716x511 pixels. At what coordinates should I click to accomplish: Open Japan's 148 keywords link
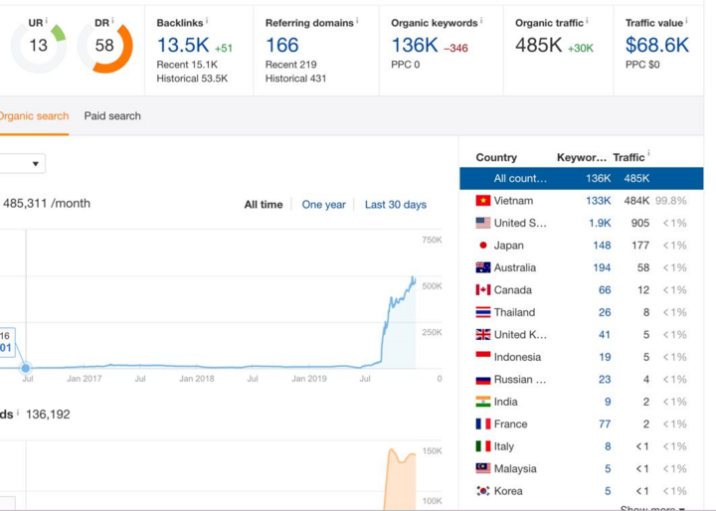(x=602, y=246)
